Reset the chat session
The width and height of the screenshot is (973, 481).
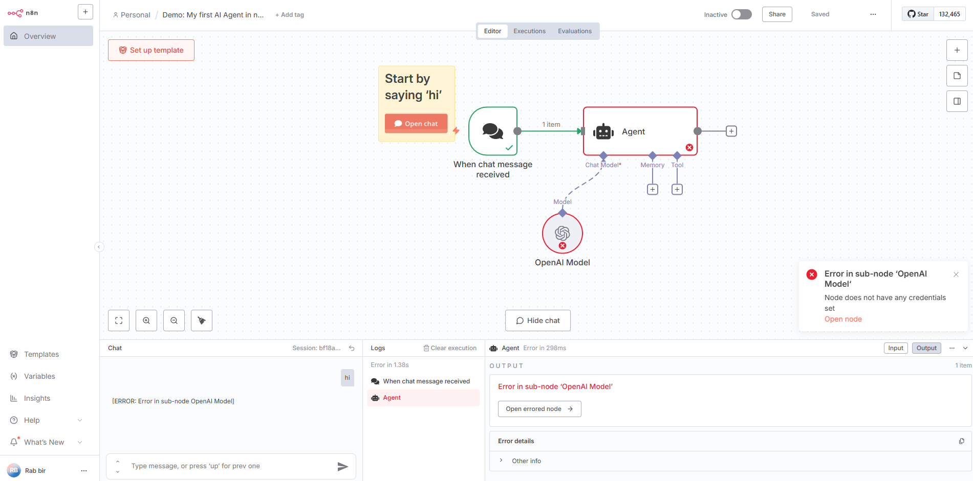(352, 348)
